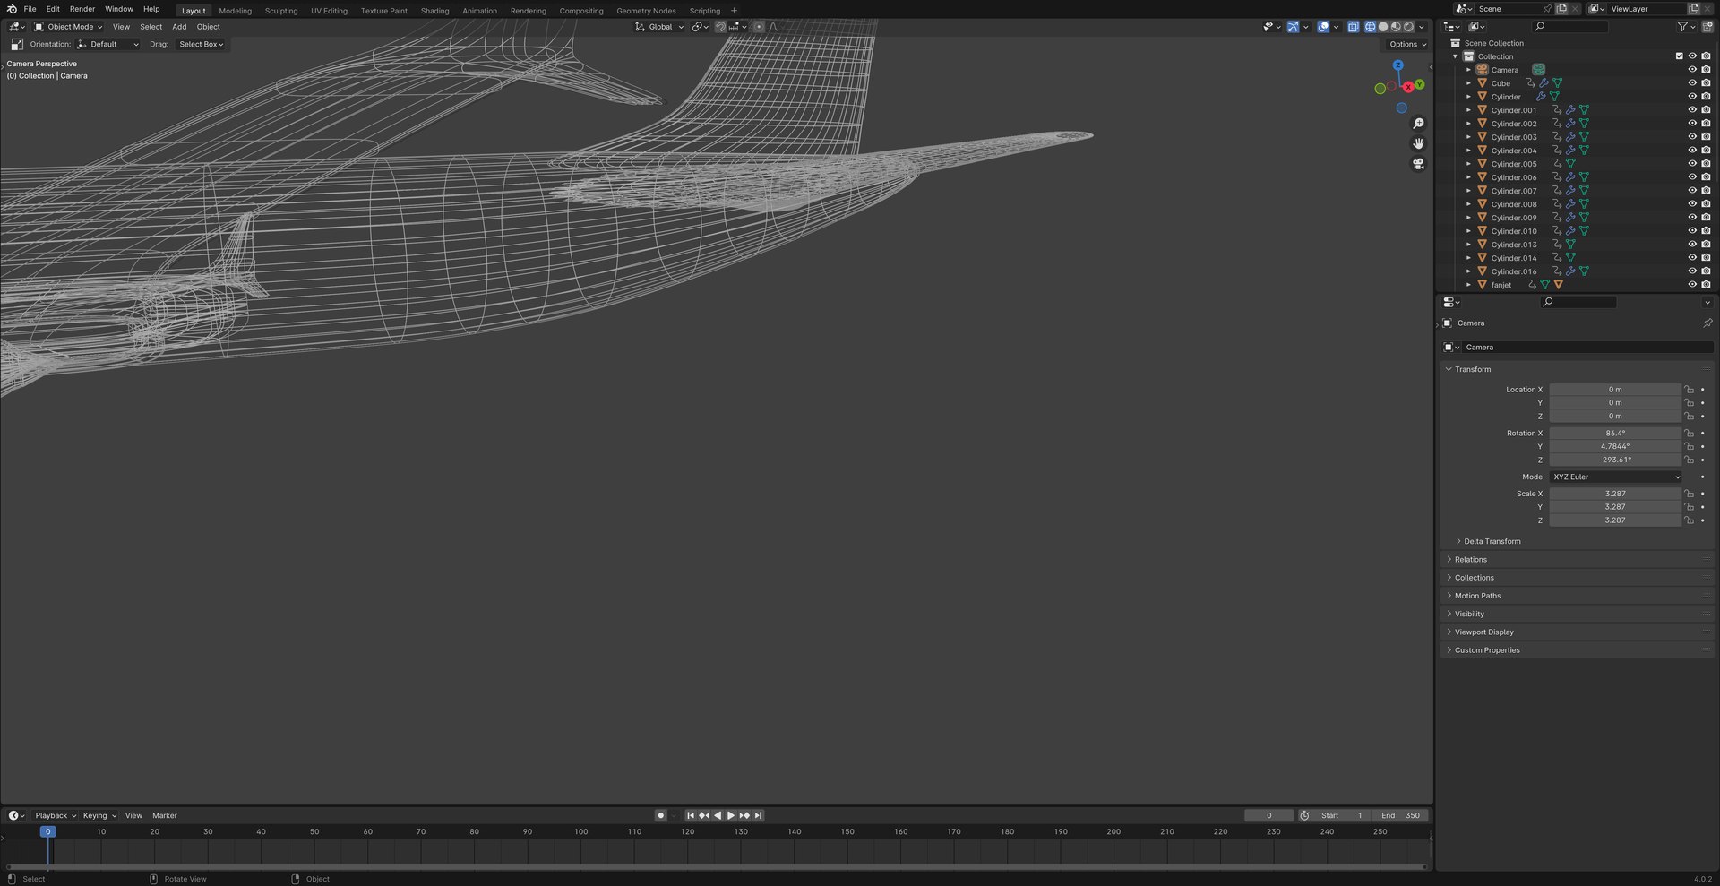Expand Cylinder.007 in Outliner tree

pyautogui.click(x=1468, y=191)
